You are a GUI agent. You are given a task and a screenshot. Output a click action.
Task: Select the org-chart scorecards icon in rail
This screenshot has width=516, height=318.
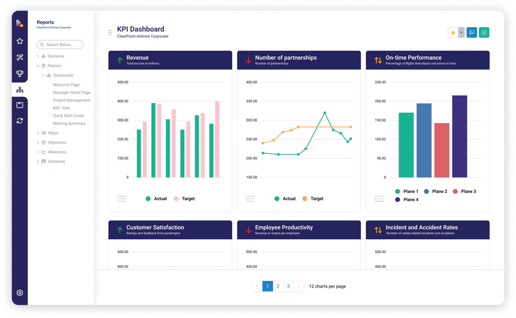pos(20,90)
